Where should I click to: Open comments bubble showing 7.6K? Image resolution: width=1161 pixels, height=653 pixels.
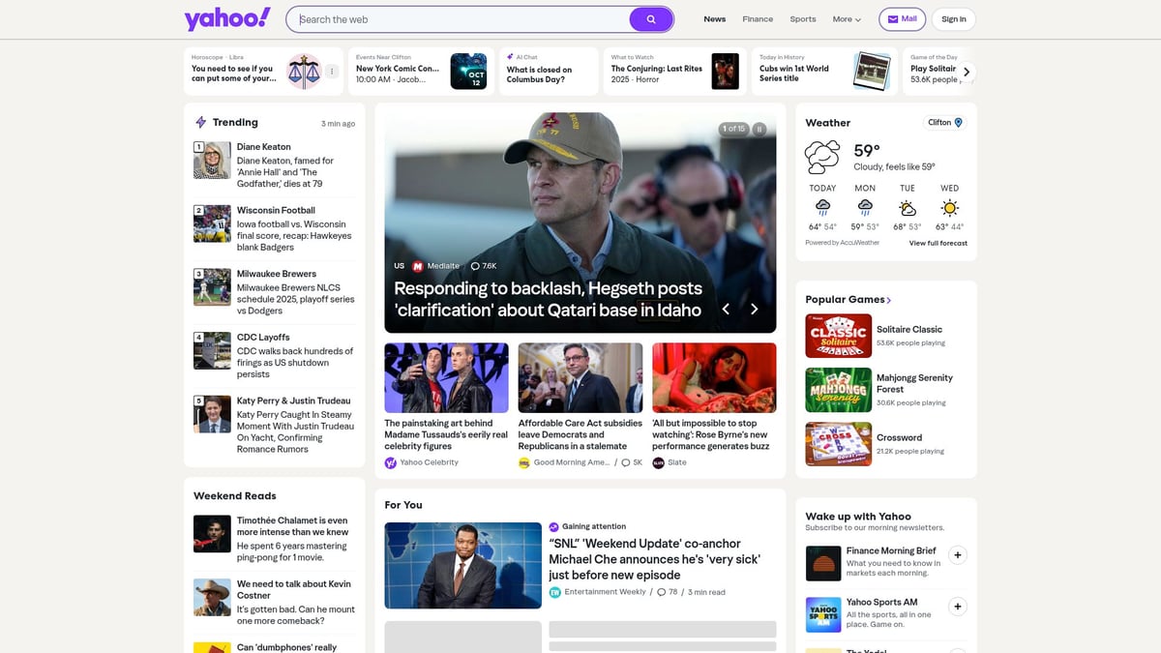coord(483,266)
